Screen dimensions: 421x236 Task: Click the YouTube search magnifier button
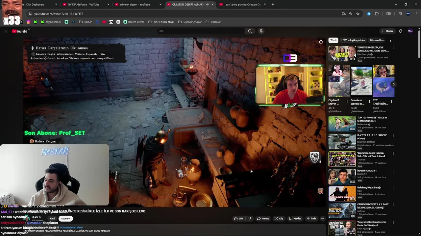(250, 31)
